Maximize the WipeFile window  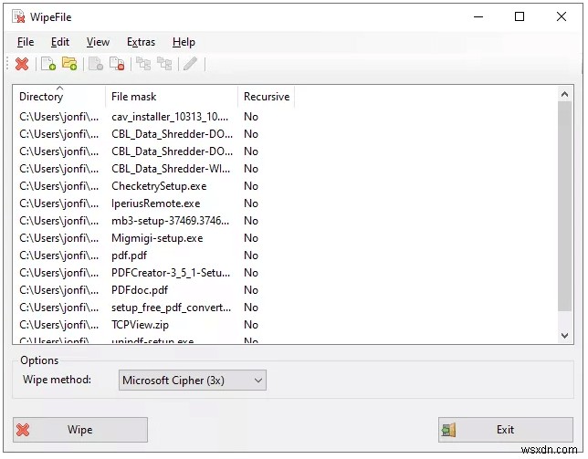520,16
